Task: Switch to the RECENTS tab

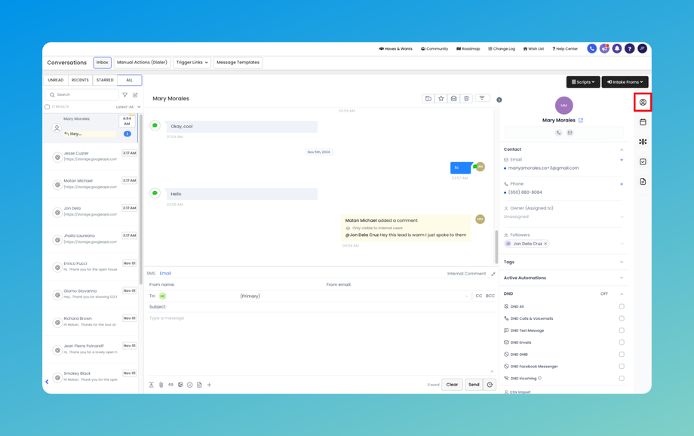Action: (80, 80)
